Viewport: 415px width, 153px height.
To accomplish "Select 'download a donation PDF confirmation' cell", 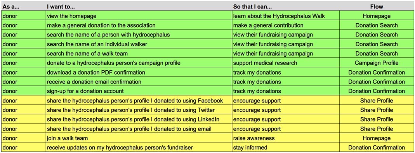I will pyautogui.click(x=139, y=73).
